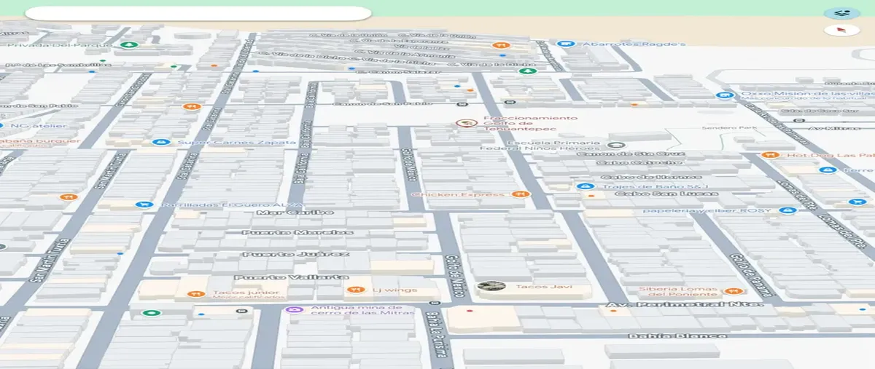
Task: Select the Escuela Primaria Niños Héroes school pin
Action: 615,146
